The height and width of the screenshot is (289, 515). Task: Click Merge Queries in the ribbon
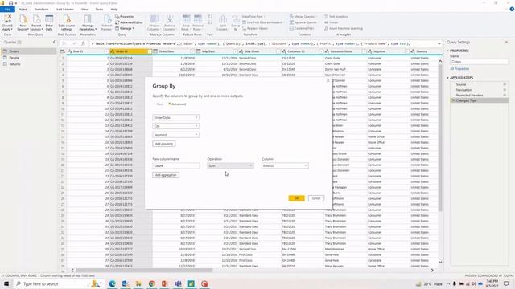pyautogui.click(x=303, y=16)
